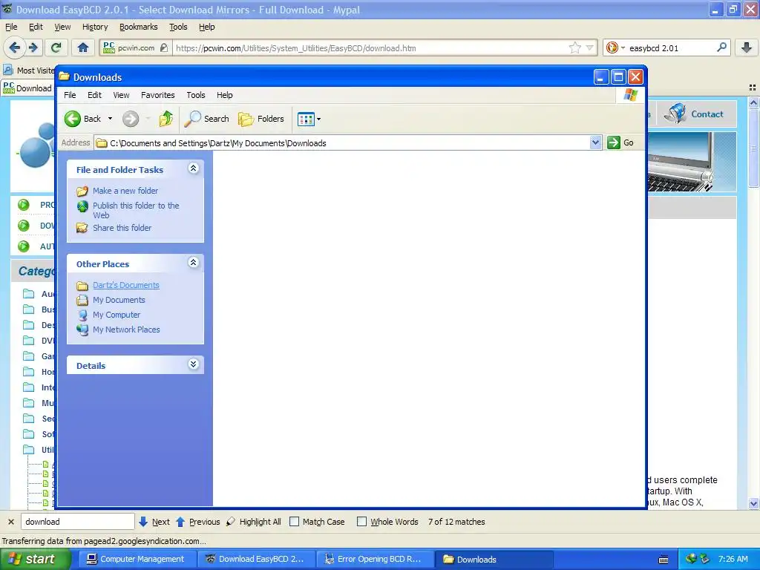The width and height of the screenshot is (760, 570).
Task: Make a new folder
Action: click(125, 191)
